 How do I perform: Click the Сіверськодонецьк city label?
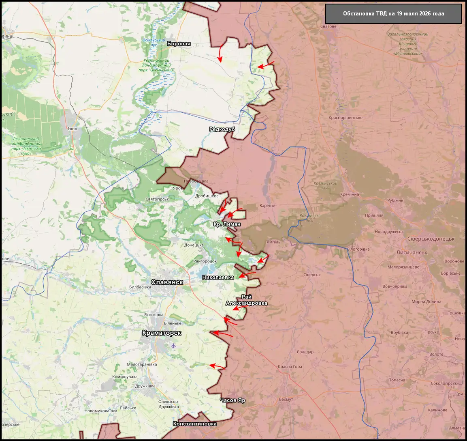pyautogui.click(x=431, y=239)
